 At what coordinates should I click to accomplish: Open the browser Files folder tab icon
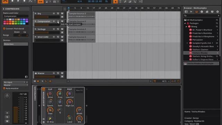[207, 12]
